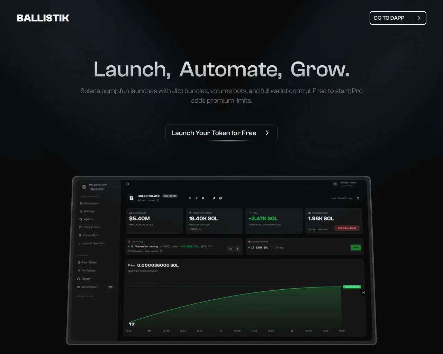Copy the token address with copy icon

tap(158, 200)
